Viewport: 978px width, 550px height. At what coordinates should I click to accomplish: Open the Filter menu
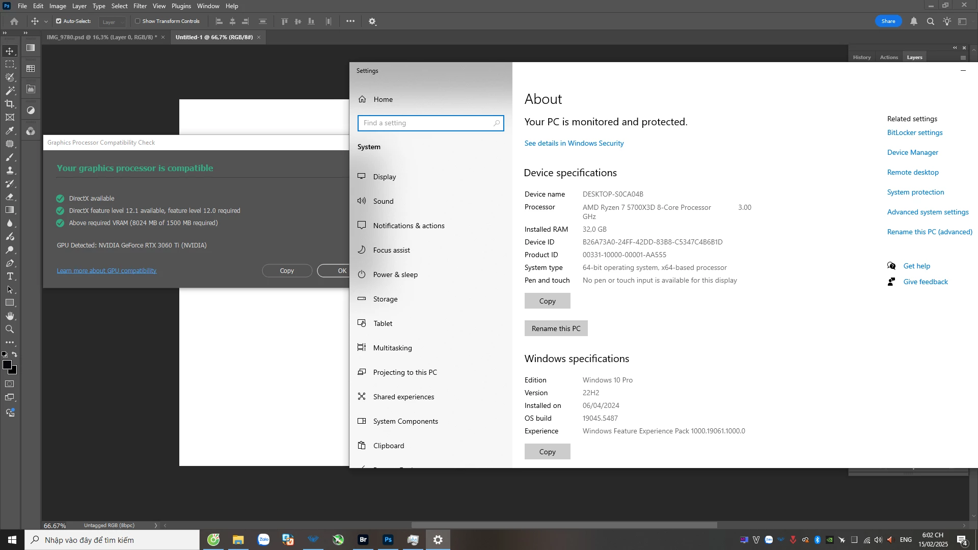point(140,6)
